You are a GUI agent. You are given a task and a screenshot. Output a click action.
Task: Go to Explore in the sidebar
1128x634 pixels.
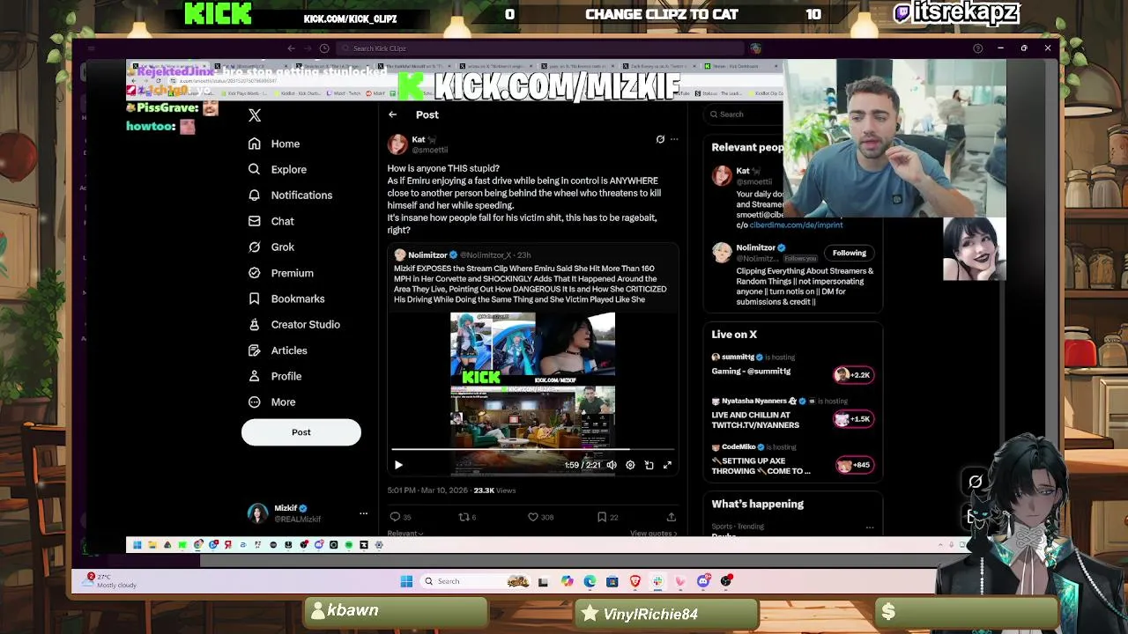pos(278,169)
